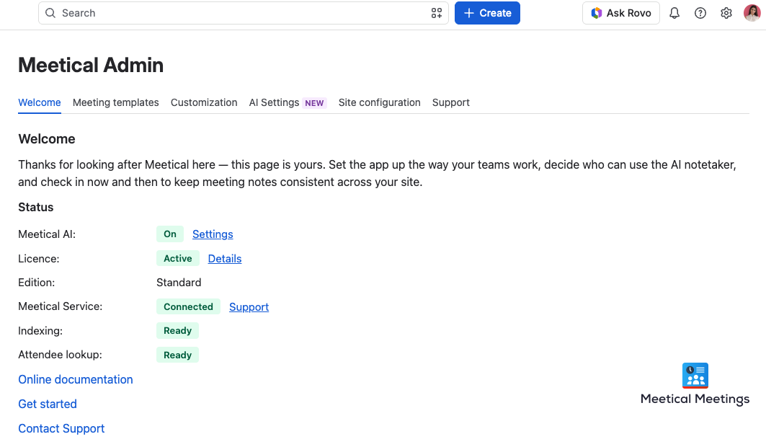The image size is (766, 447).
Task: Click the Rovo logo icon
Action: [x=597, y=13]
